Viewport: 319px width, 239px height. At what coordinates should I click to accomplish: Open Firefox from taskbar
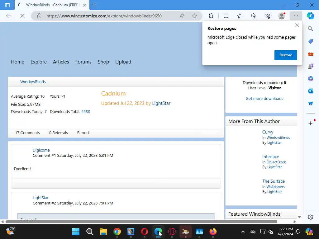[213, 232]
